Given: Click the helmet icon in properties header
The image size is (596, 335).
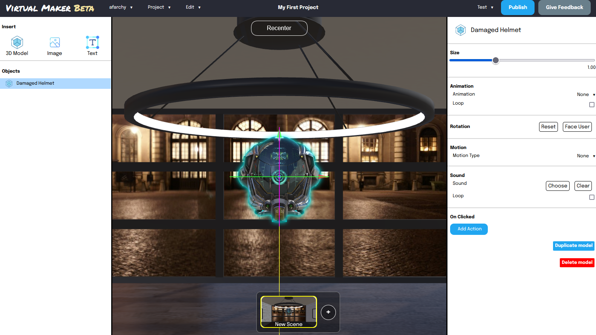Looking at the screenshot, I should click(x=460, y=30).
